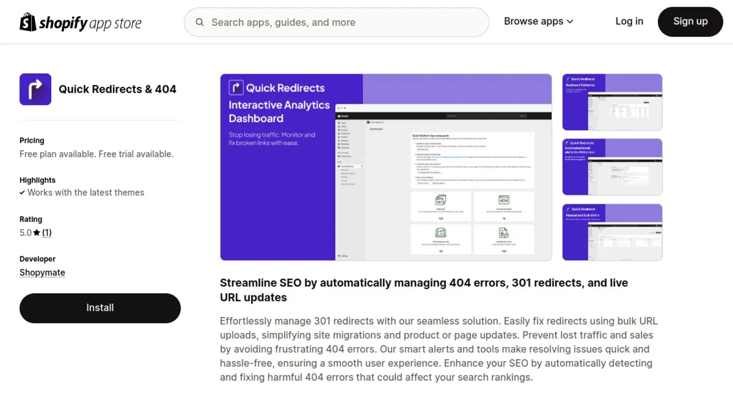This screenshot has height=397, width=733.
Task: Click the main Interactive Analytics Dashboard screenshot
Action: (x=385, y=167)
